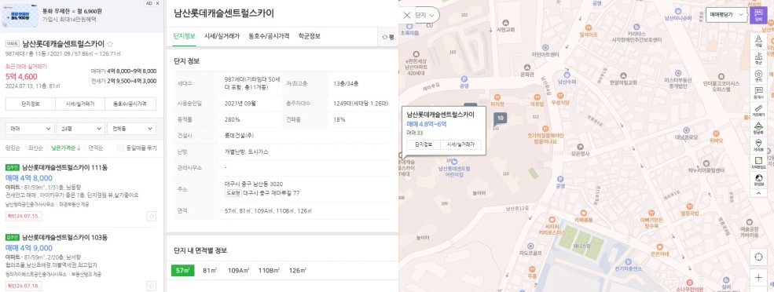This screenshot has height=292, width=774.
Task: Click 동호수/공시가격 button in left summary panel
Action: pyautogui.click(x=130, y=104)
